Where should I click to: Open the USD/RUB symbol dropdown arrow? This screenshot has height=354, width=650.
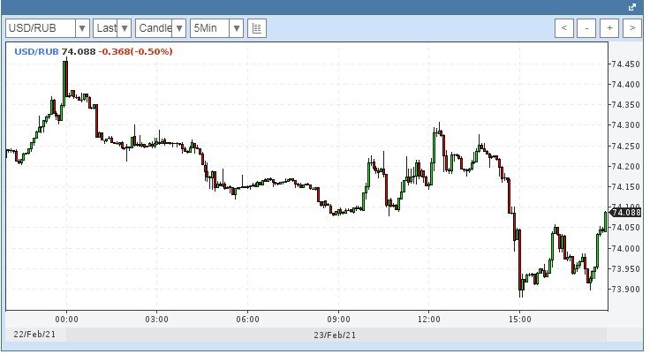82,28
